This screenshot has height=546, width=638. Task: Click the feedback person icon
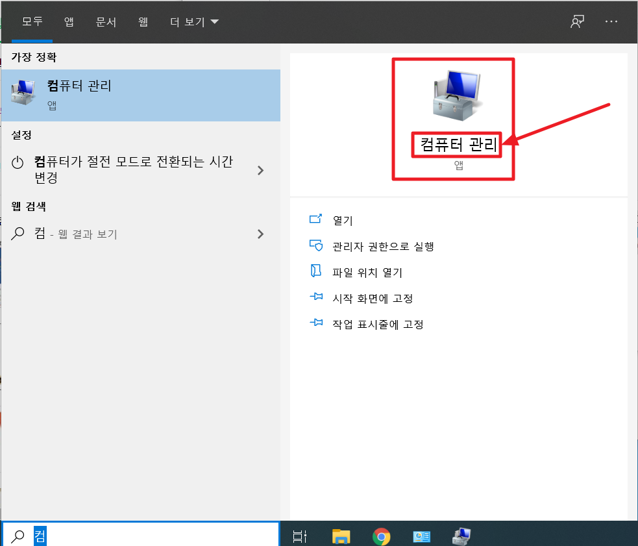pos(577,21)
